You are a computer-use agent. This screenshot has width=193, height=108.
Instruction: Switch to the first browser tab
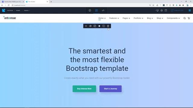pos(12,2)
